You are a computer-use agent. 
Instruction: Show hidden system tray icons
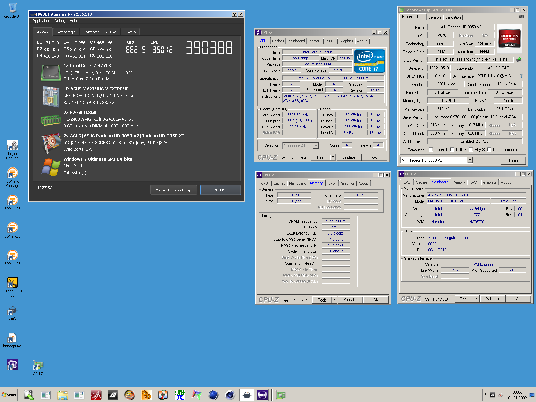[485, 395]
